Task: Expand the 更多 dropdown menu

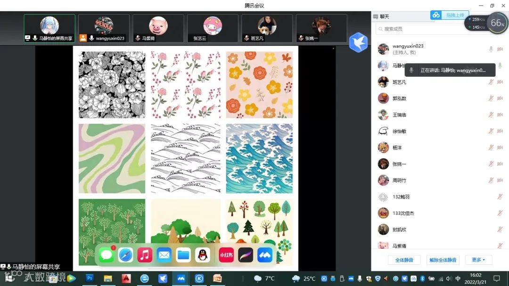Action: pos(478,260)
